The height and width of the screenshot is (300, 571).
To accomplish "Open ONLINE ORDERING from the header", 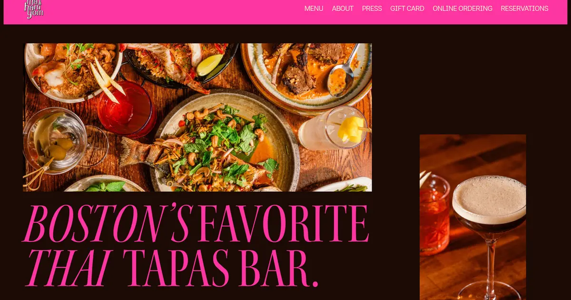I will [x=463, y=9].
